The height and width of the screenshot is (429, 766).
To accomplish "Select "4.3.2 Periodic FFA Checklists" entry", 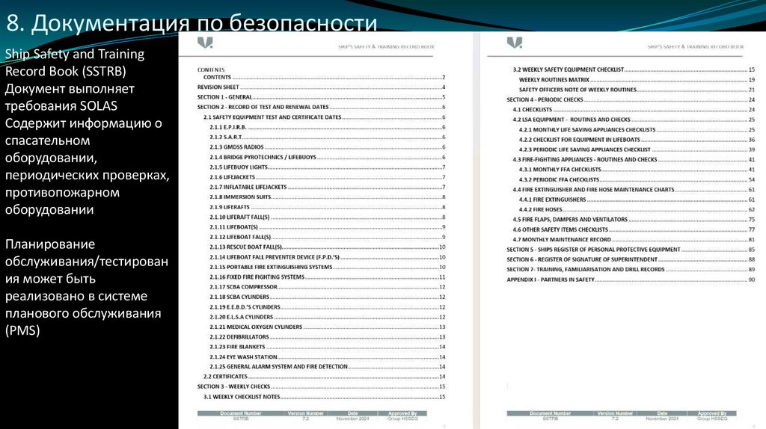I will 637,179.
